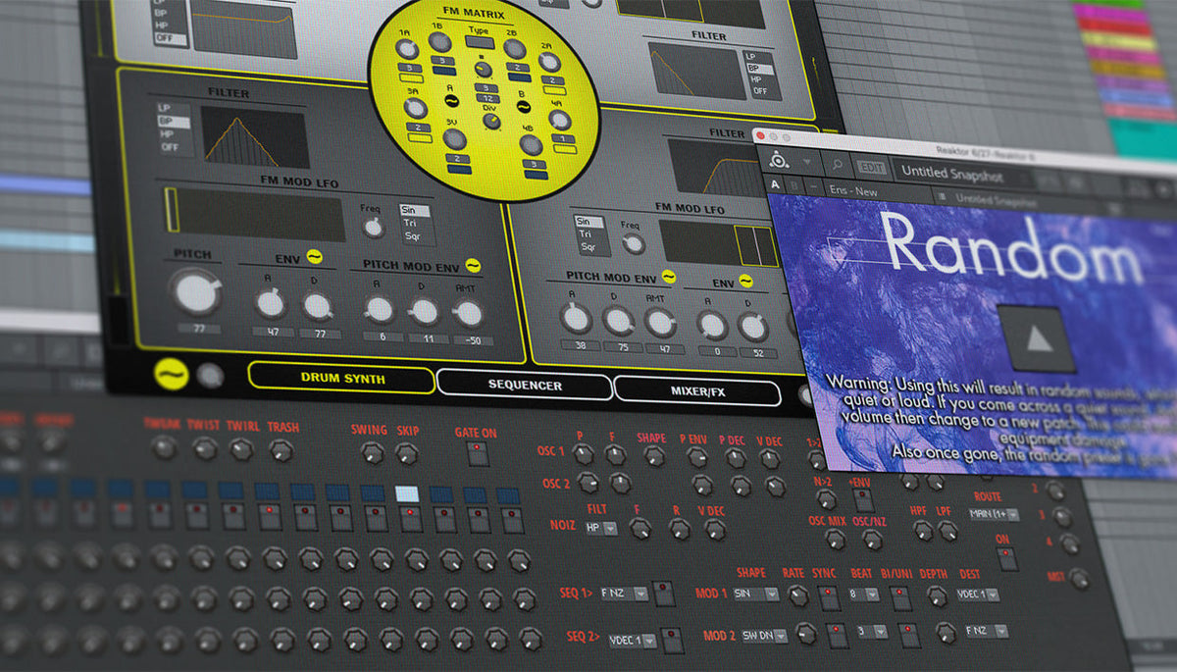Click the SWING knob
The height and width of the screenshot is (672, 1177).
coord(371,452)
